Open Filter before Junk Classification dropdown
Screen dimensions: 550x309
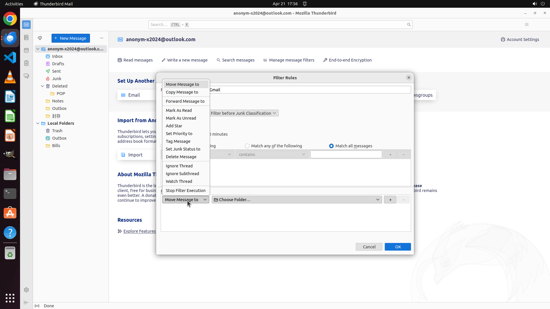[243, 113]
